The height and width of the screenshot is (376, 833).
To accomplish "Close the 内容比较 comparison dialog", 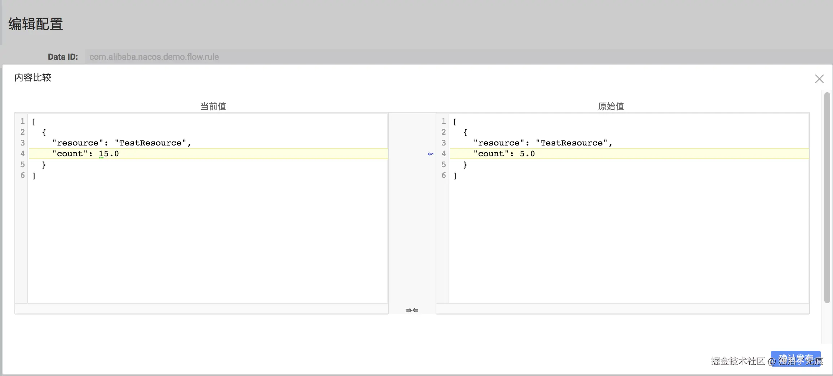I will 819,79.
